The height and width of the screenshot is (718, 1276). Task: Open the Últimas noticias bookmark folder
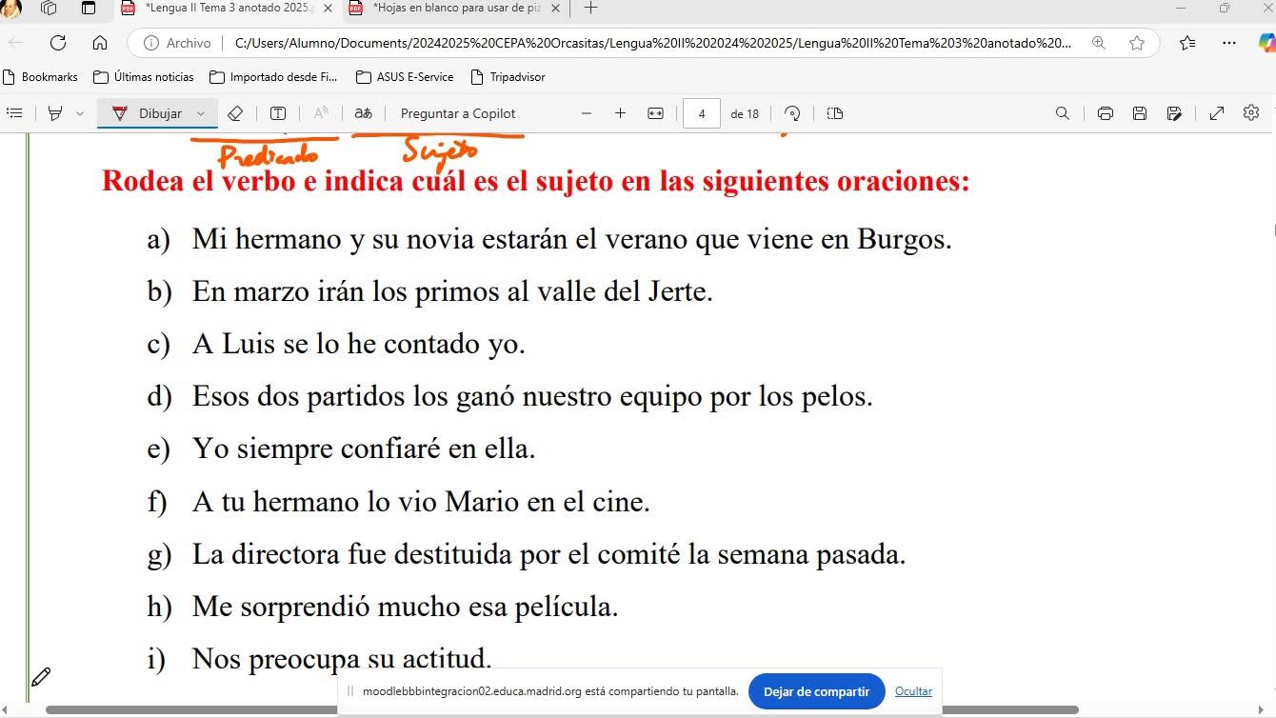(144, 77)
